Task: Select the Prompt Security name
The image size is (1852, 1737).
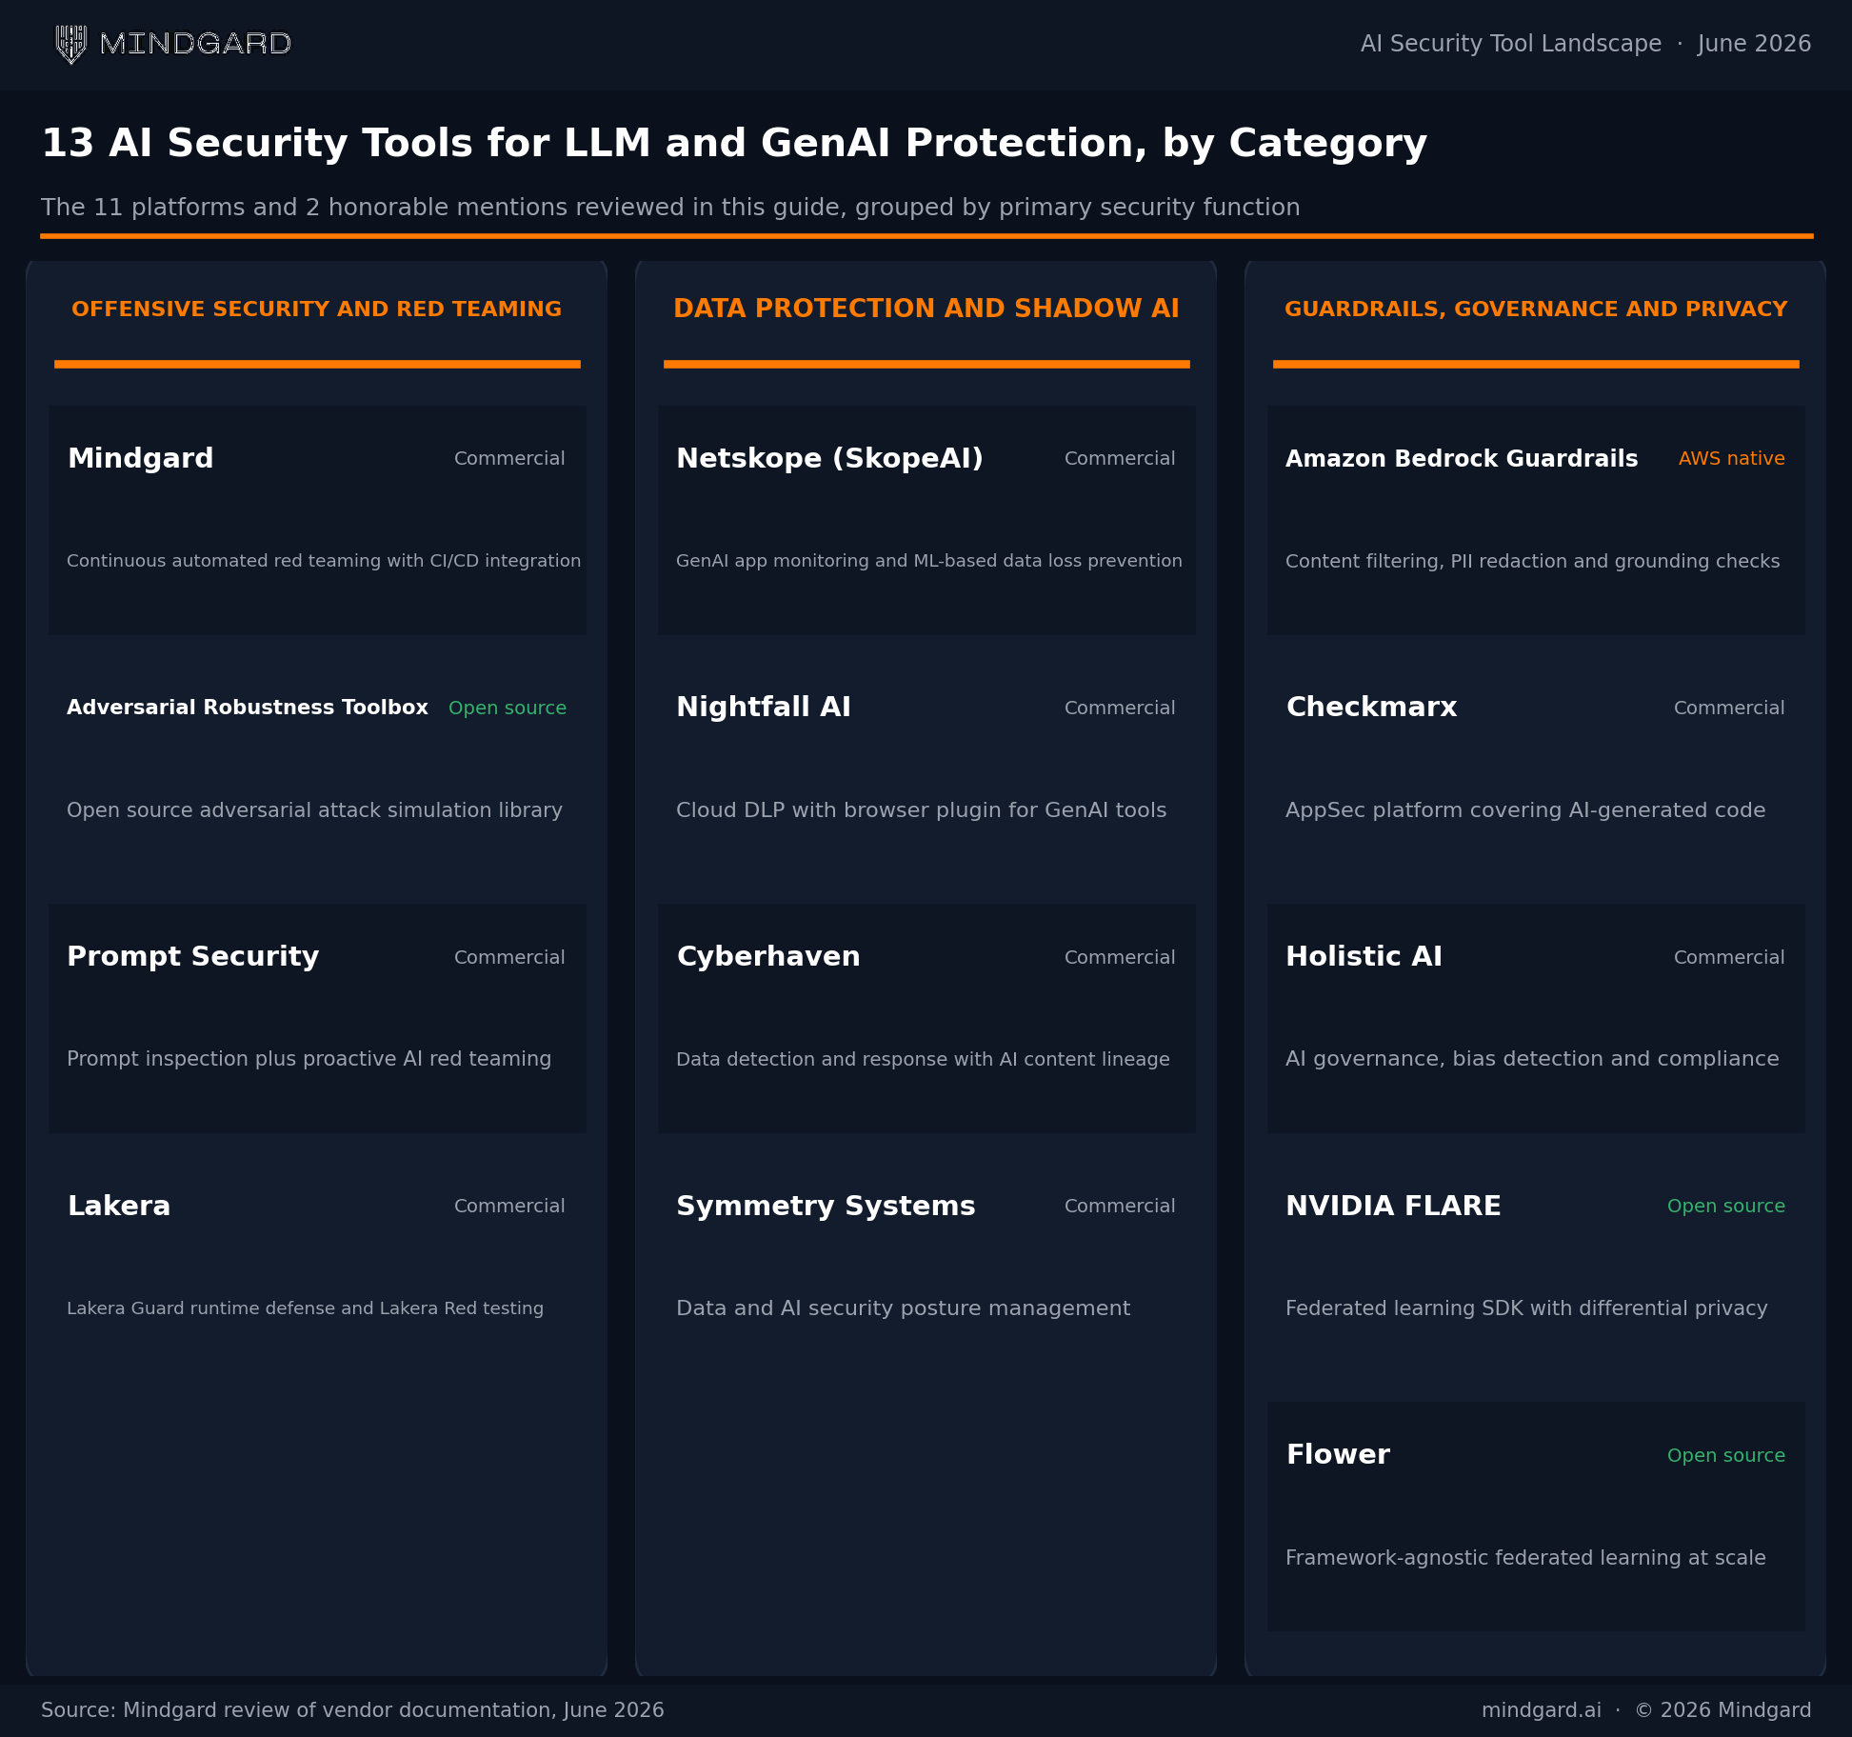Action: 193,956
